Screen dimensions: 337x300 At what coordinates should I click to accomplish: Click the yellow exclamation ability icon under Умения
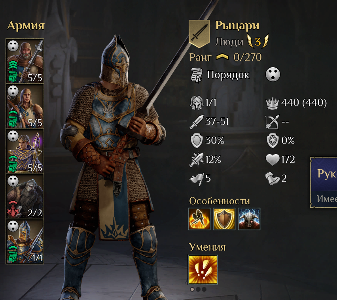[203, 270]
